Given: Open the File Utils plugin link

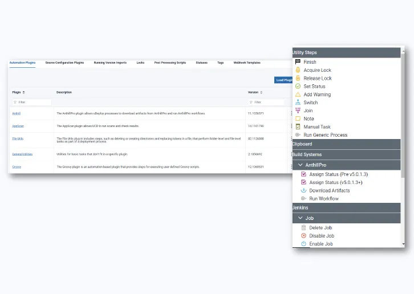Looking at the screenshot, I should [18, 138].
